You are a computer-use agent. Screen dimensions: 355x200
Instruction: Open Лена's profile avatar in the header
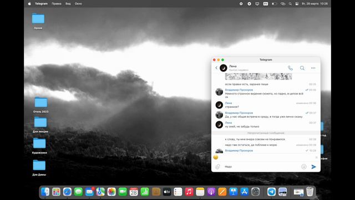[x=223, y=68]
